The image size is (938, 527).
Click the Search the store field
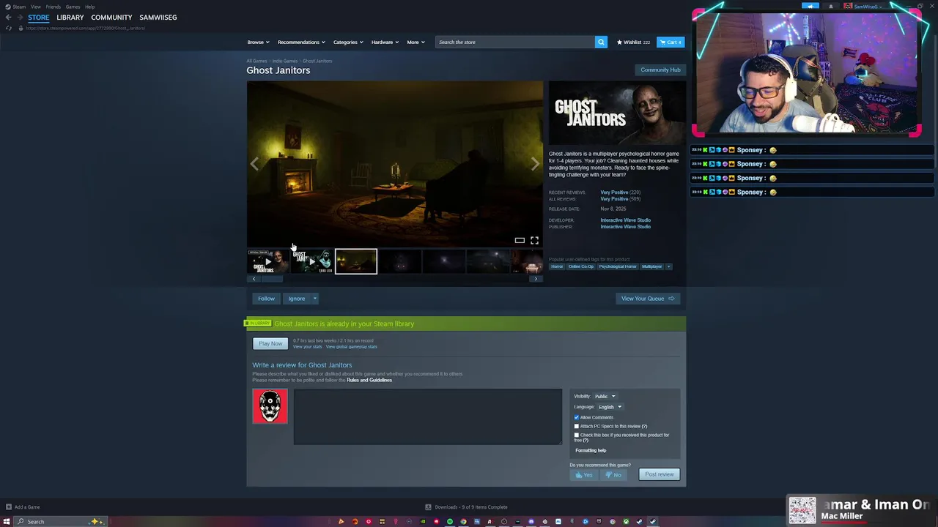pos(515,42)
